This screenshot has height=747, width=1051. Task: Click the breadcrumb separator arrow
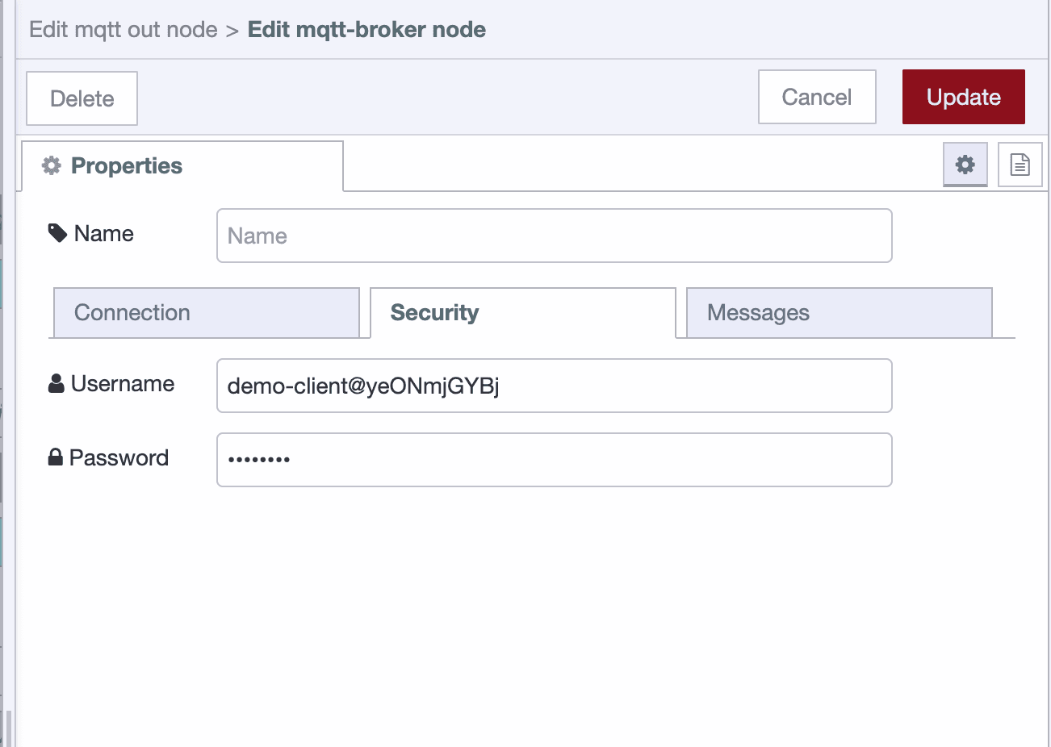click(234, 29)
